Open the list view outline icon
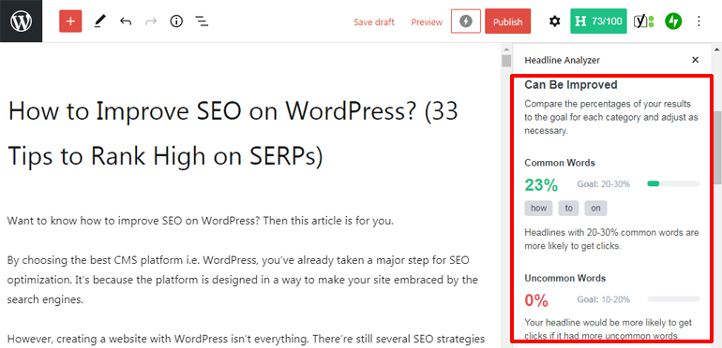Screen dimensions: 722x348 click(202, 22)
